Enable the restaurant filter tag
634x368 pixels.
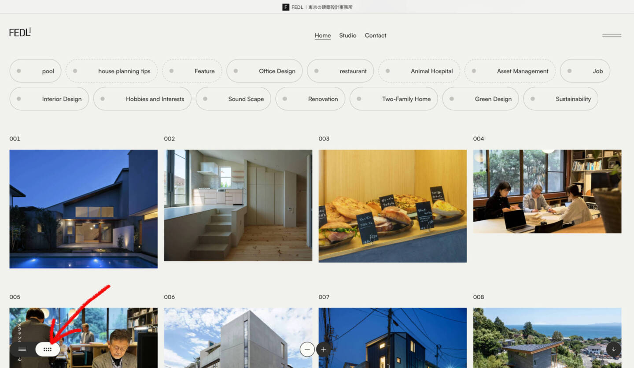pyautogui.click(x=340, y=71)
